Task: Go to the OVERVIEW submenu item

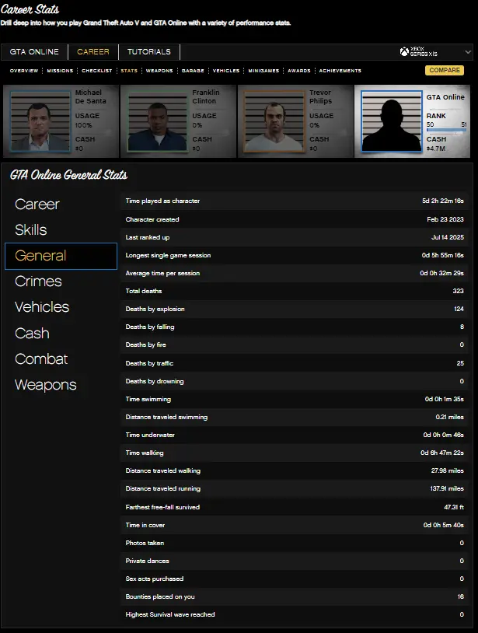Action: [24, 71]
